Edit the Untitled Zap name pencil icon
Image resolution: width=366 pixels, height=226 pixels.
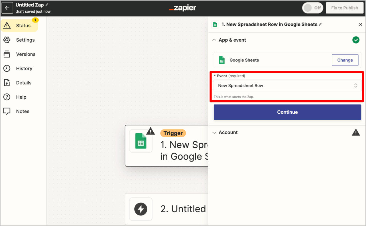(x=47, y=5)
